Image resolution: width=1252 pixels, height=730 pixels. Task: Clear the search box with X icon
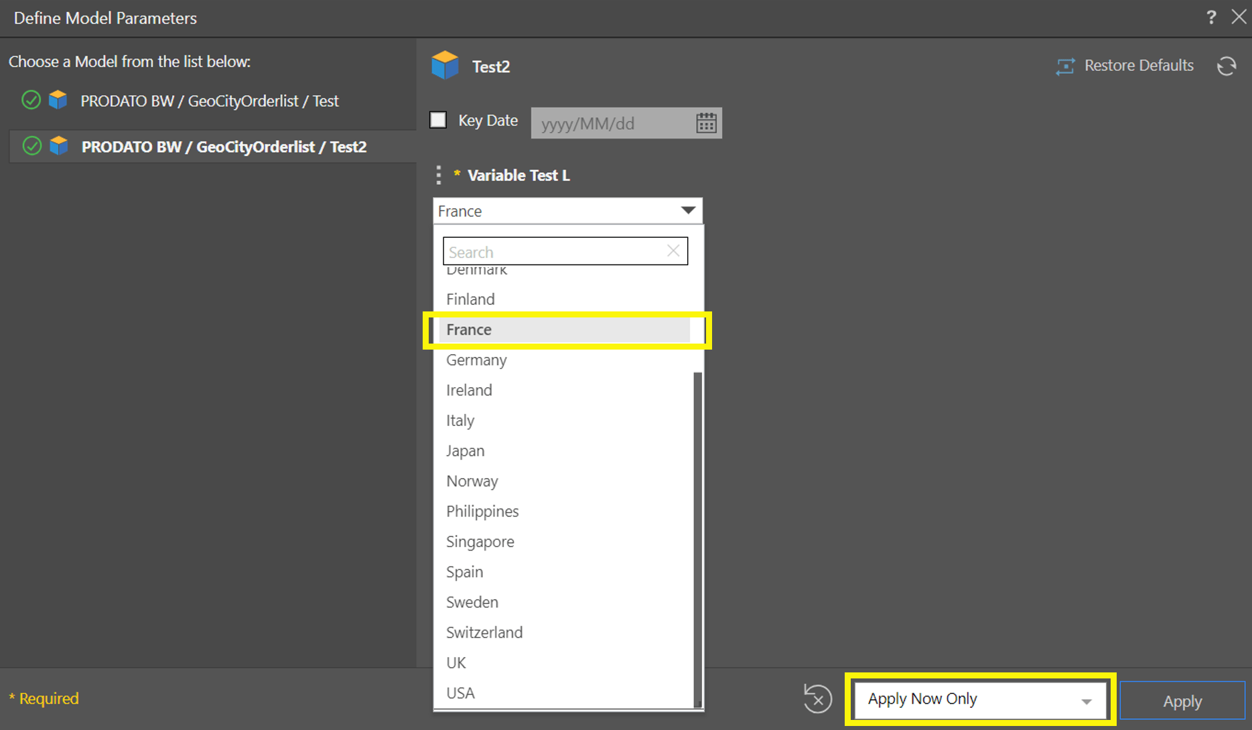click(x=673, y=251)
